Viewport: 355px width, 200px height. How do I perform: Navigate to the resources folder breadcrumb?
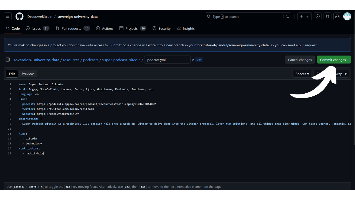[71, 60]
